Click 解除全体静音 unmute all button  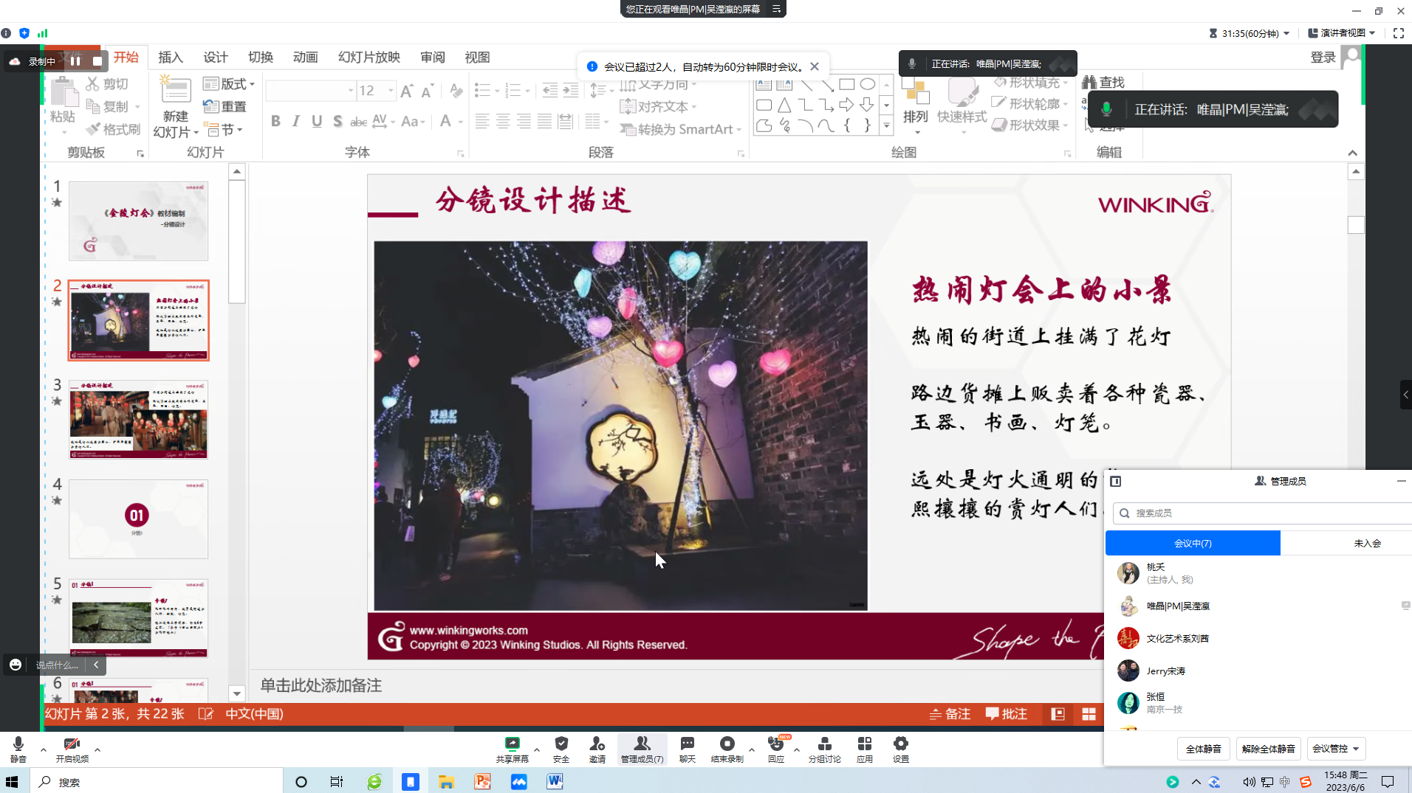[x=1268, y=749]
